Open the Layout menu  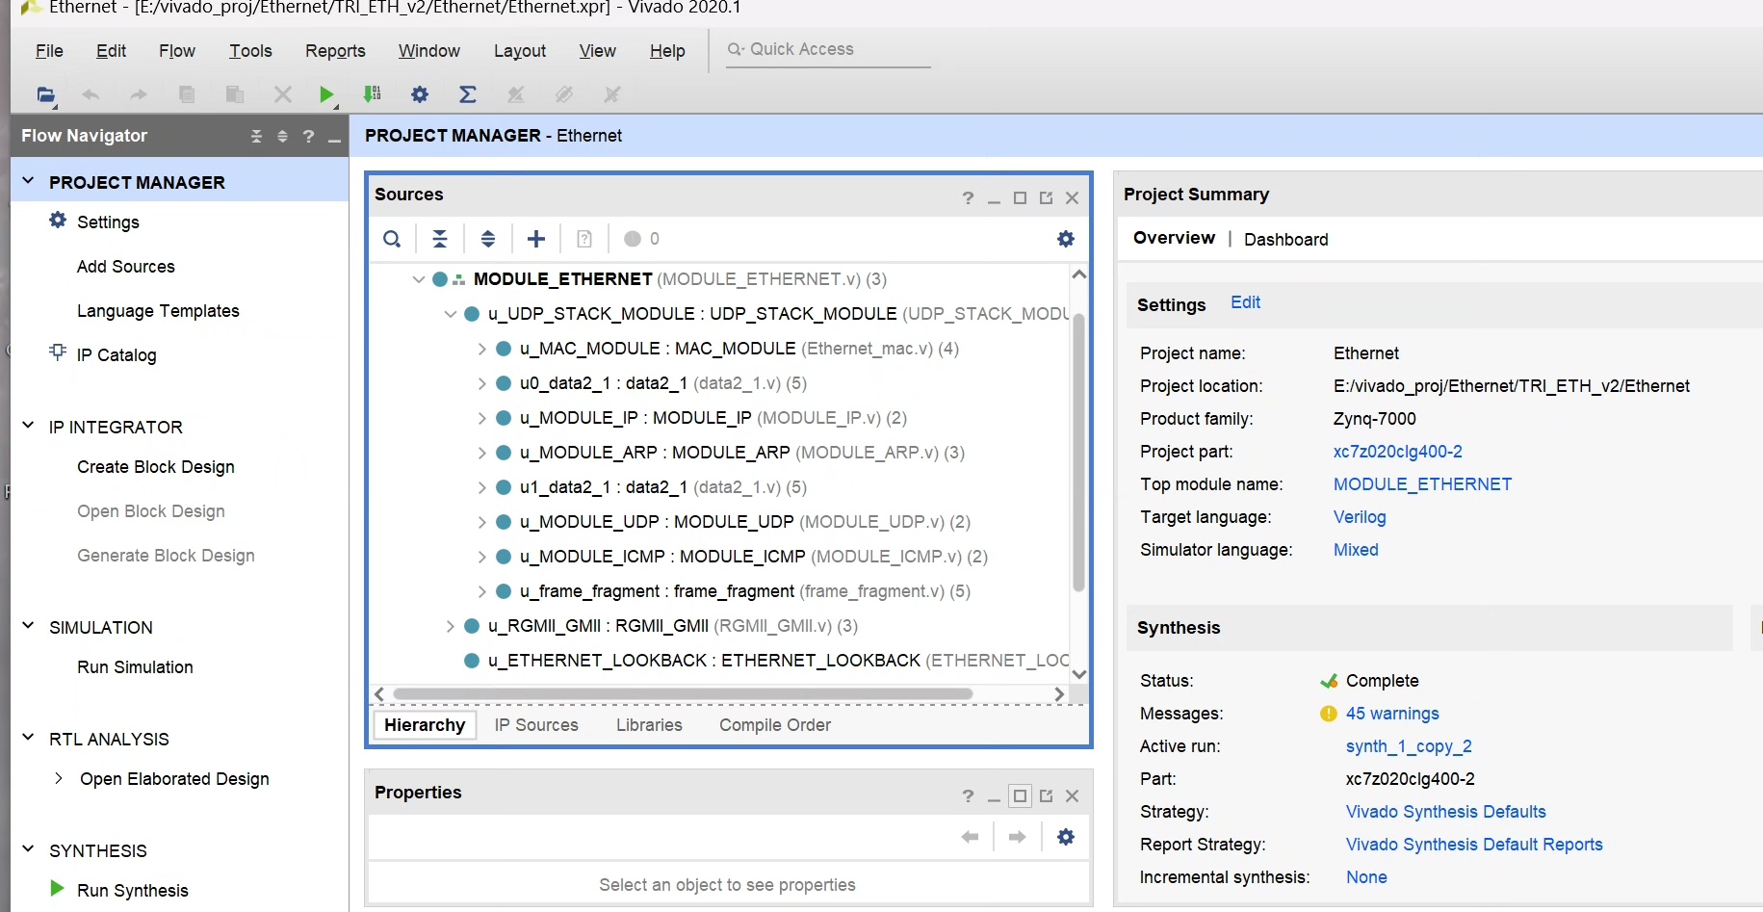click(520, 51)
